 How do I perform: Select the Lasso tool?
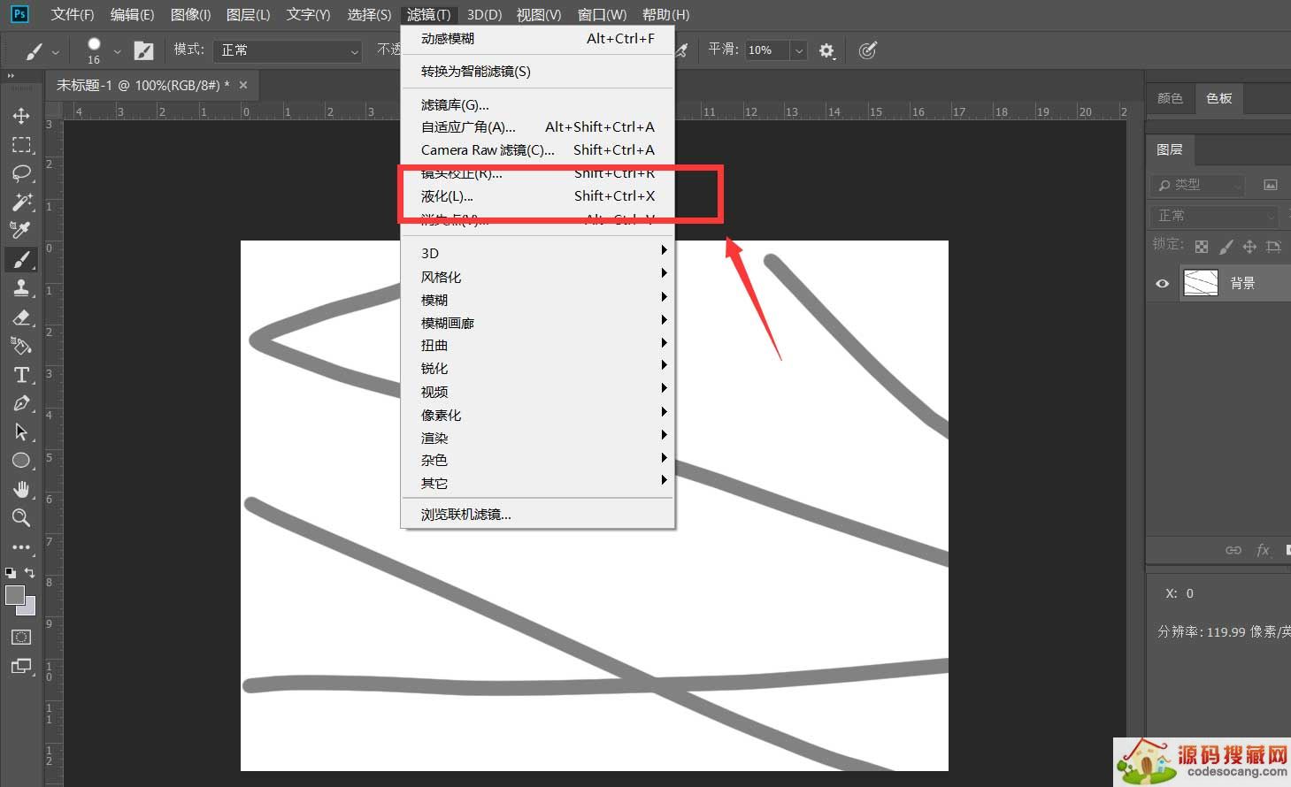(21, 172)
